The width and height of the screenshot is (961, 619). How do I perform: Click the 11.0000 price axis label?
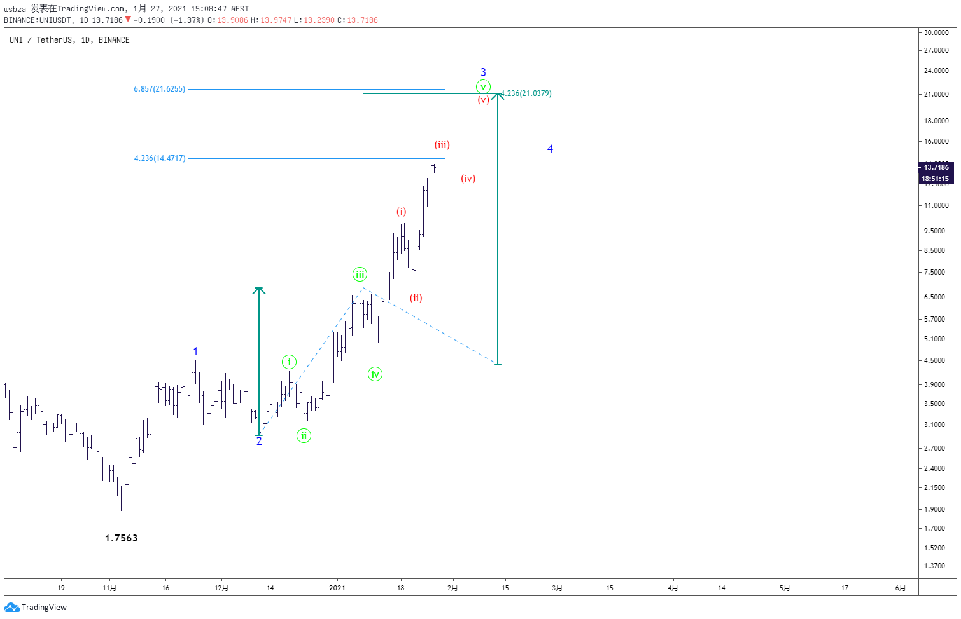coord(936,205)
